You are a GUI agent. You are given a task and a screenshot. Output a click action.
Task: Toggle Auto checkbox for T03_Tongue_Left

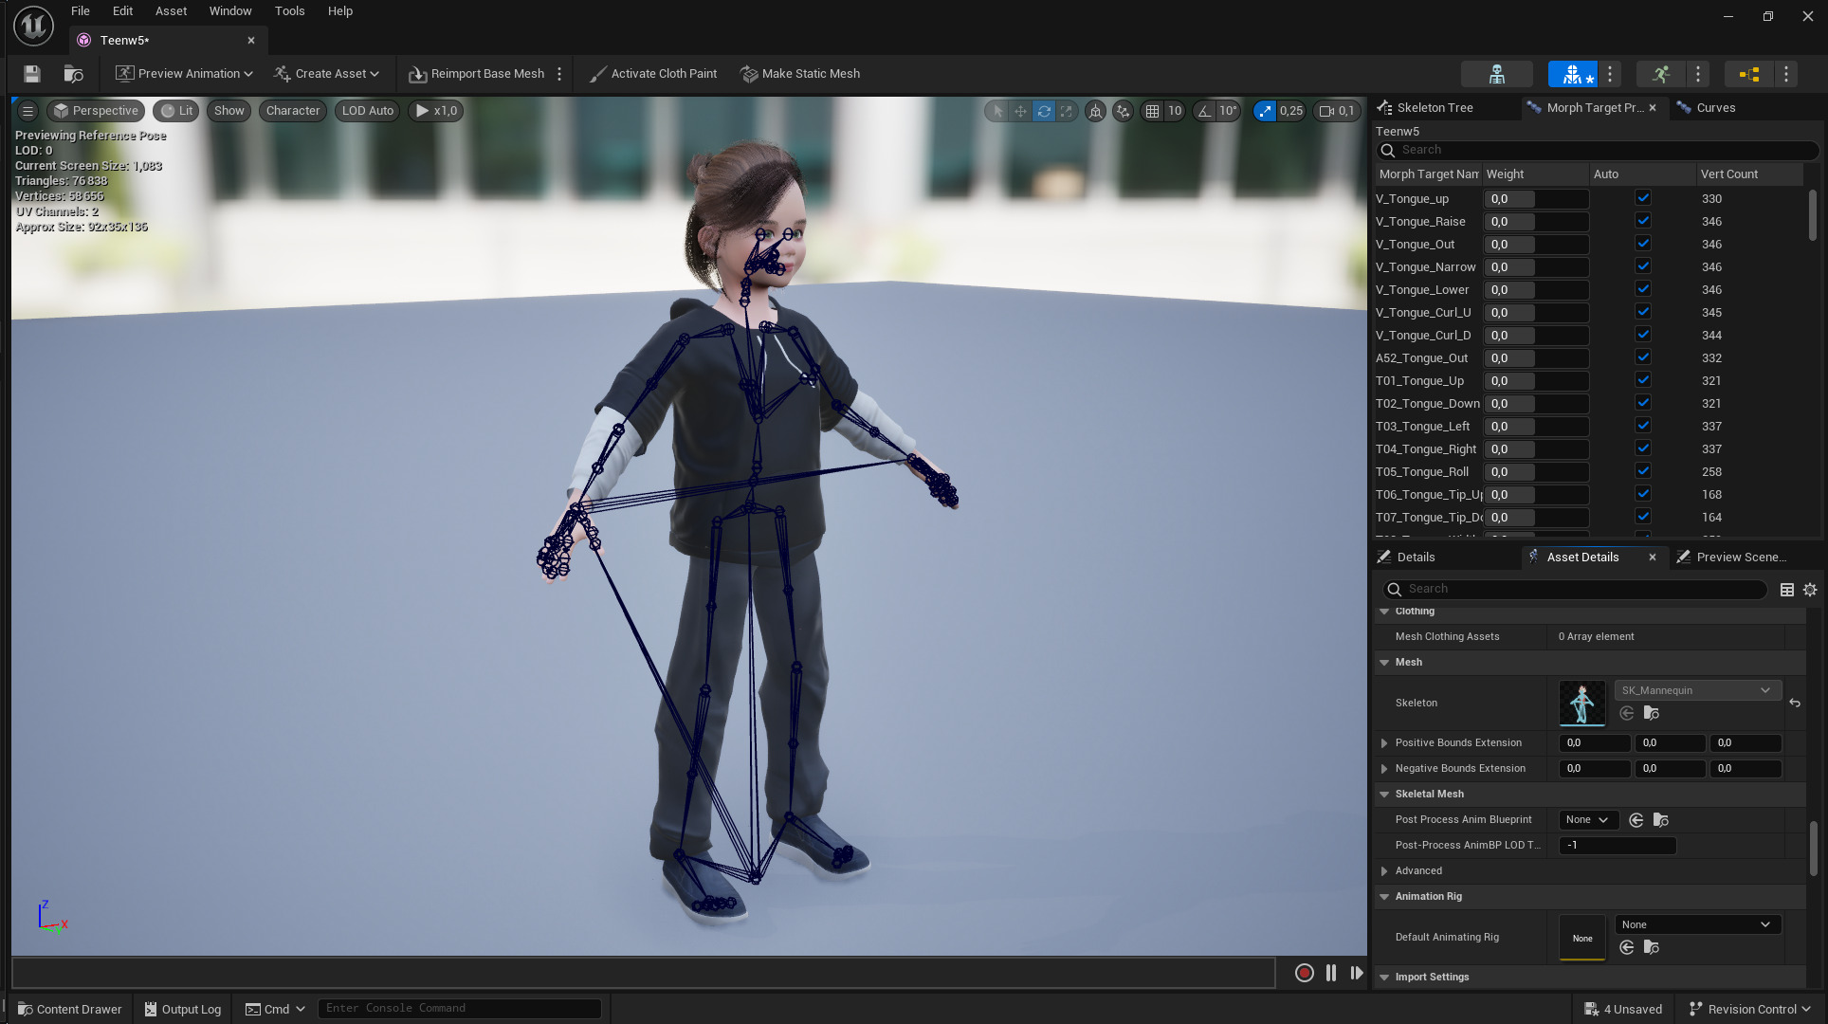[1643, 426]
